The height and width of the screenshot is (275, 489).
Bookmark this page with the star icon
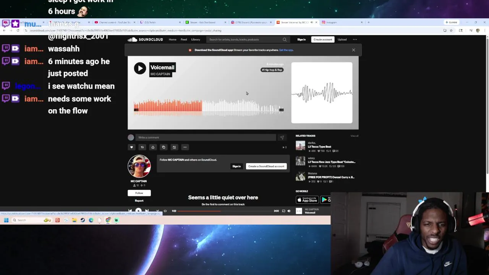click(451, 31)
